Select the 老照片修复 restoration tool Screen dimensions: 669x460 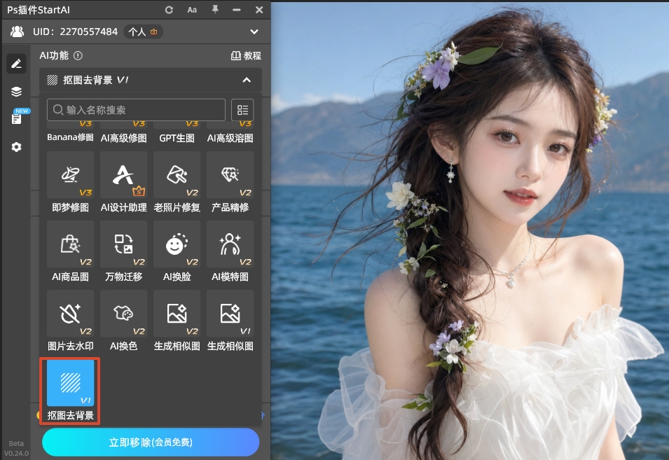coord(177,175)
